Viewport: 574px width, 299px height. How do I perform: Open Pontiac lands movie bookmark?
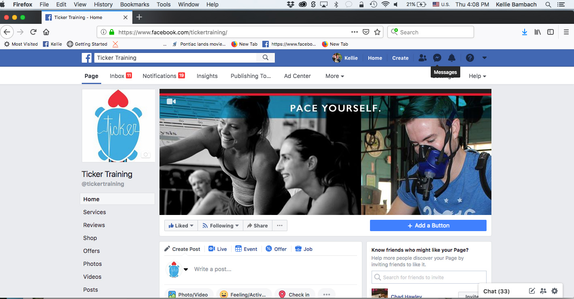point(199,44)
